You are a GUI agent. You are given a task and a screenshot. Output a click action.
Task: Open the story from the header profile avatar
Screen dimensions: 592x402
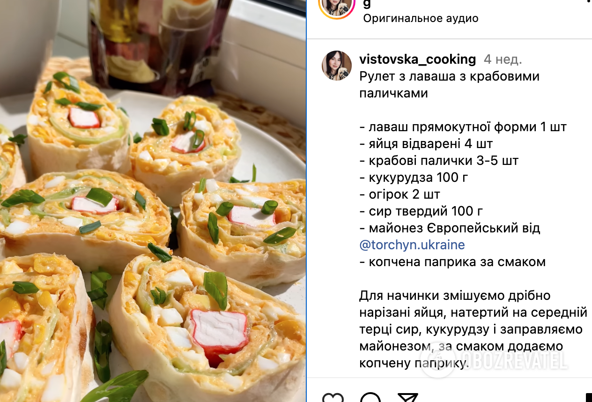pos(336,5)
